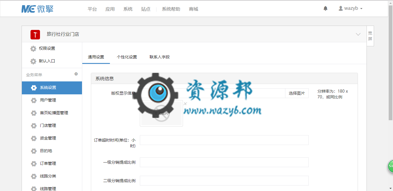Click the 二级分销提成比例 input field

pos(224,181)
